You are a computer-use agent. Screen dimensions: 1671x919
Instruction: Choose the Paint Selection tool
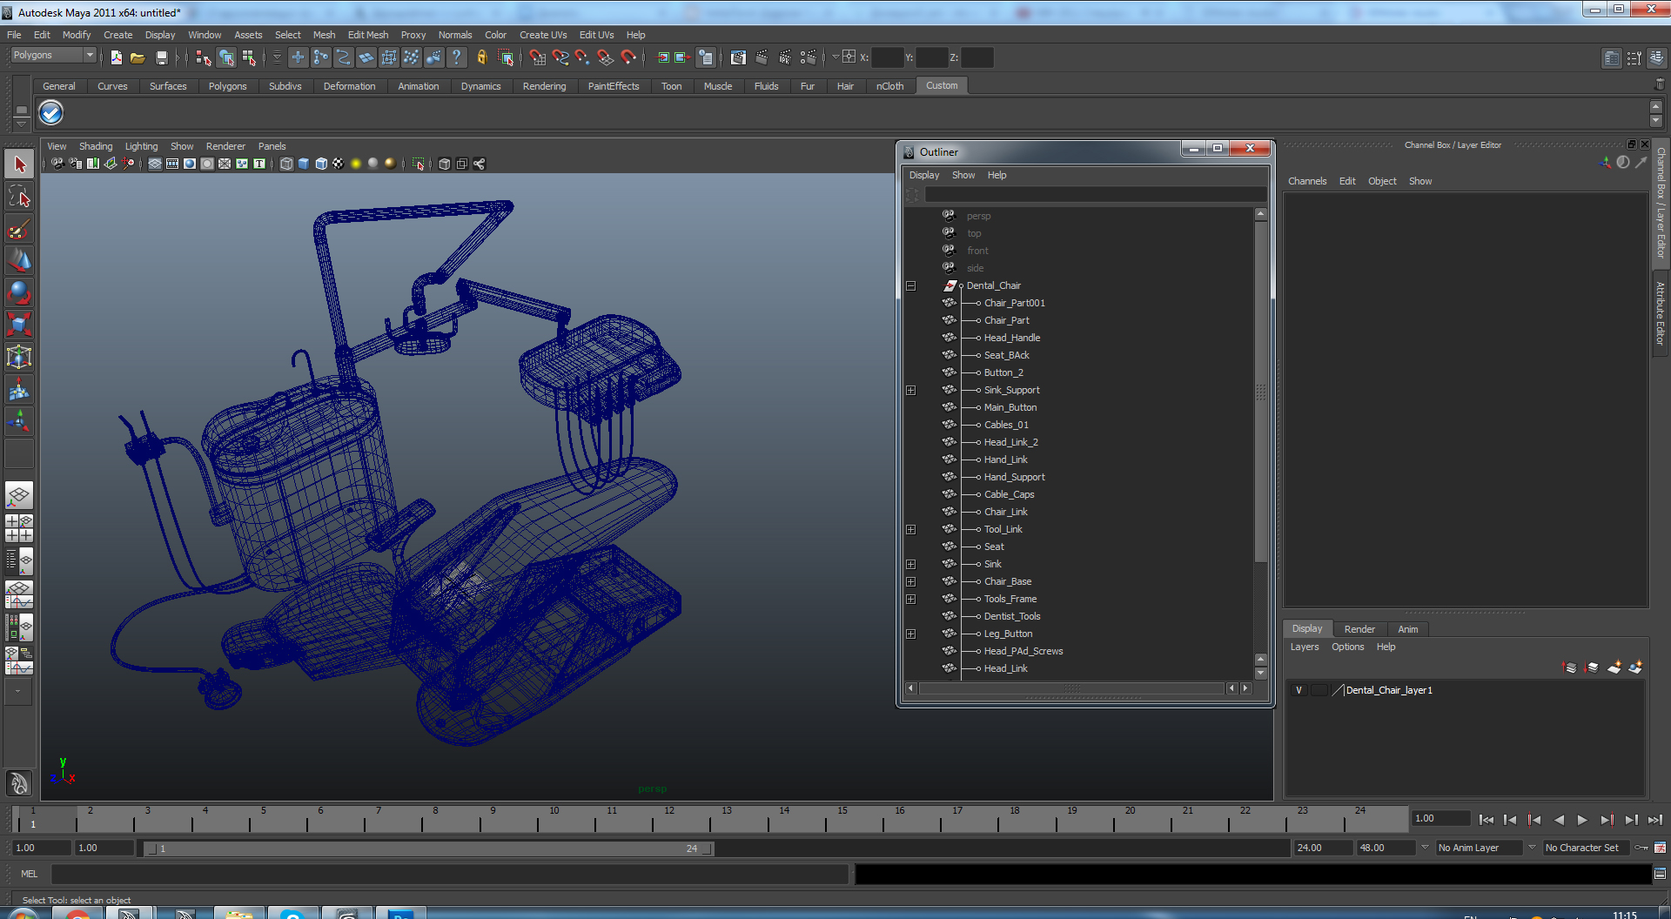point(19,228)
